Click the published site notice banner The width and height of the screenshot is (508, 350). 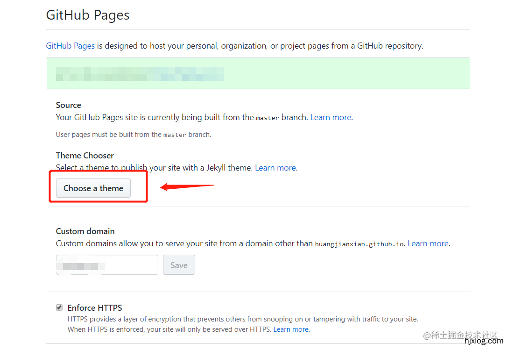(258, 74)
